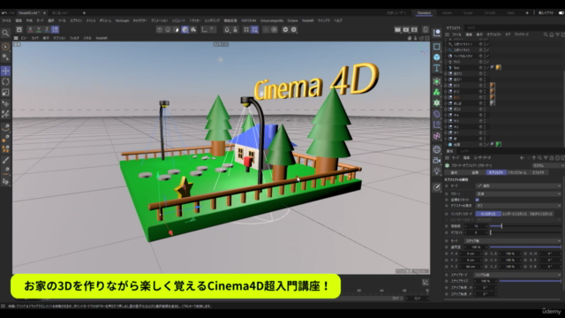
Task: Toggle the coordinate system button beside Z
Action: pos(55,29)
